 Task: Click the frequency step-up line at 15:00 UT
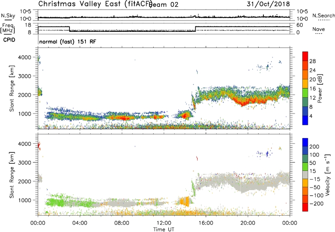pyautogui.click(x=196, y=29)
